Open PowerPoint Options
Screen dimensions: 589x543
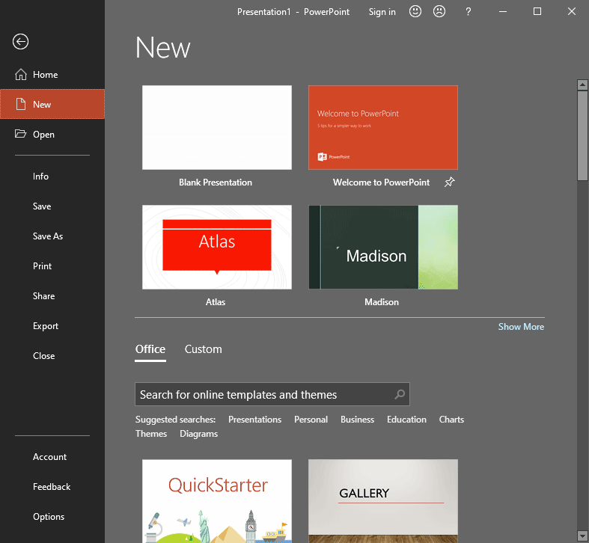(x=49, y=517)
